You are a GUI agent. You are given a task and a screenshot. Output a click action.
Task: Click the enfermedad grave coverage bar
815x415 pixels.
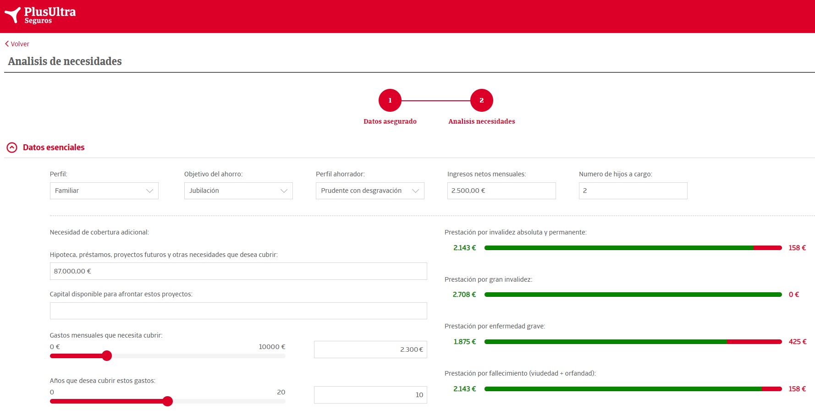633,342
